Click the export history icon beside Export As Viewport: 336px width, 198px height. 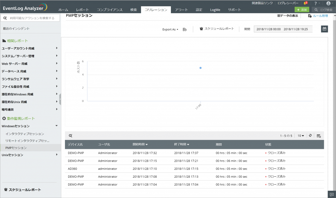(185, 29)
